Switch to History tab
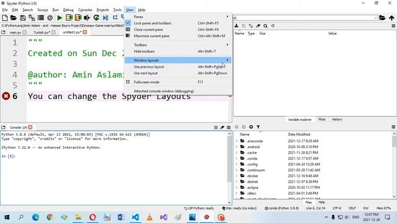This screenshot has height=223, width=397. coord(337,120)
